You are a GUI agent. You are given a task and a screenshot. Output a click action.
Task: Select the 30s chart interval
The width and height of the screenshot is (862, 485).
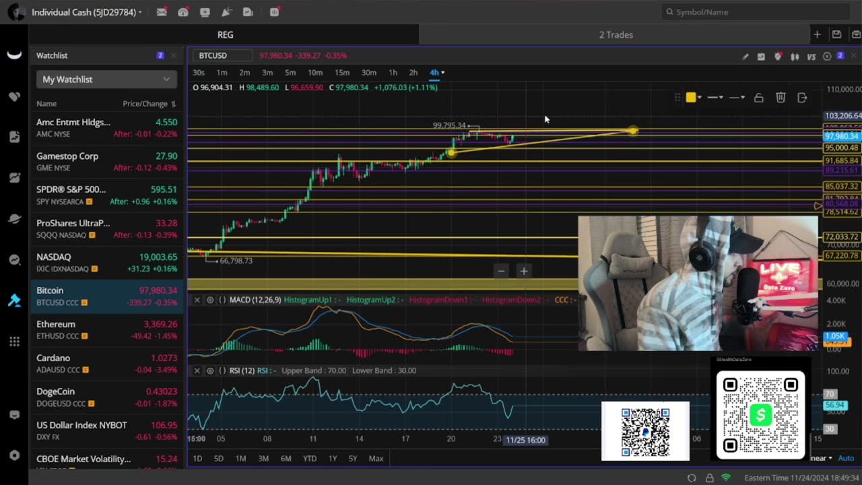click(199, 73)
